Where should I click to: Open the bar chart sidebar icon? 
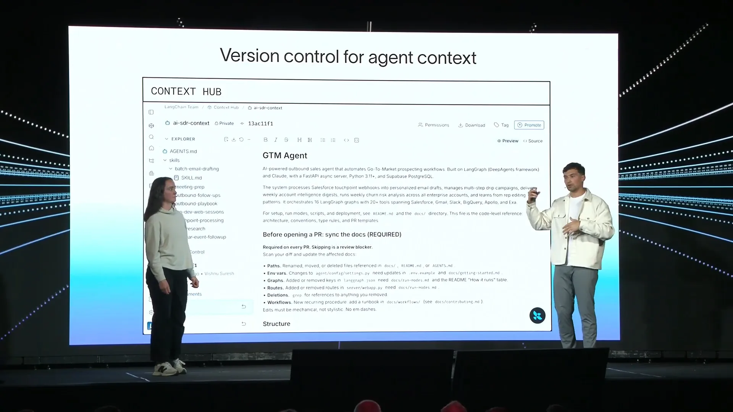pyautogui.click(x=152, y=173)
